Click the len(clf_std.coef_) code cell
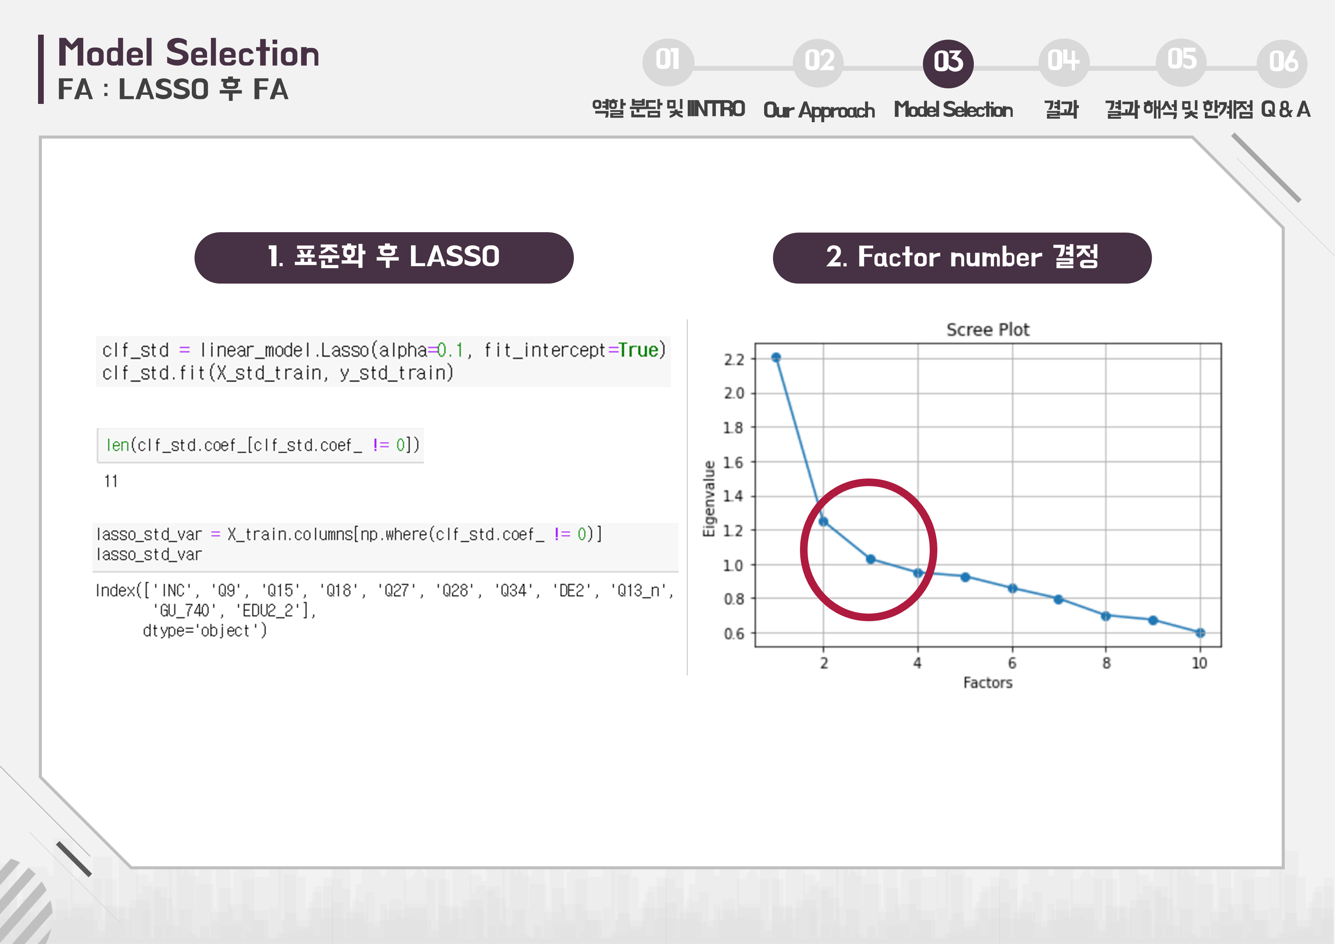The width and height of the screenshot is (1335, 944). click(x=260, y=445)
